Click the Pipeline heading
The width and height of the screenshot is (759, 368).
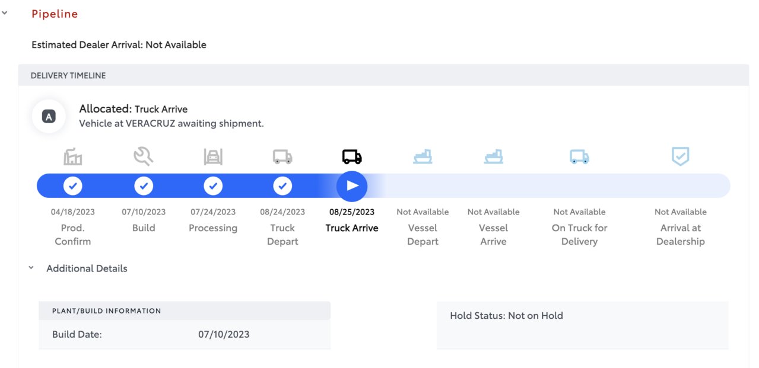point(55,14)
